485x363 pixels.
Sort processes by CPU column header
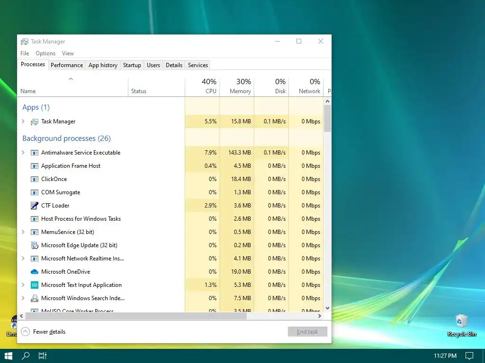click(x=202, y=87)
